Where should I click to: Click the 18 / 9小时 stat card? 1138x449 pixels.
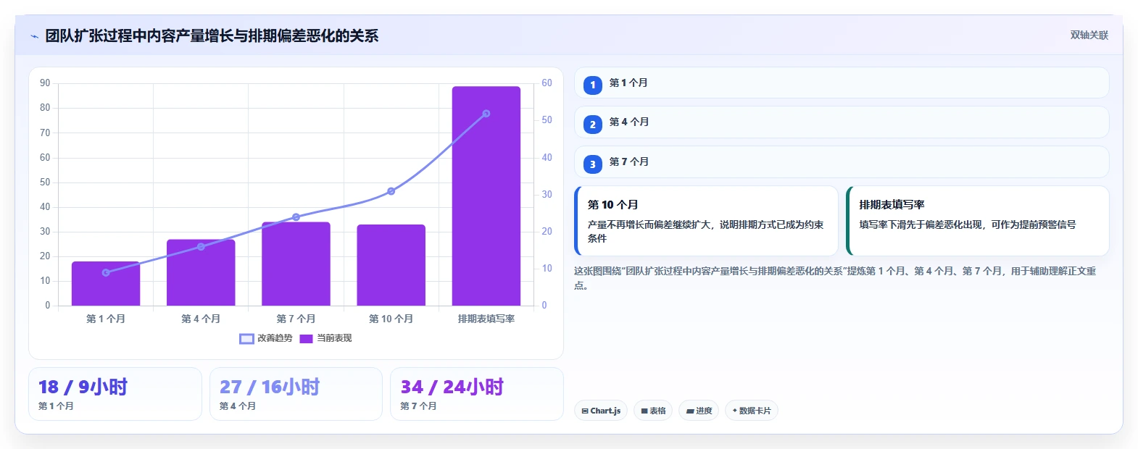point(115,394)
